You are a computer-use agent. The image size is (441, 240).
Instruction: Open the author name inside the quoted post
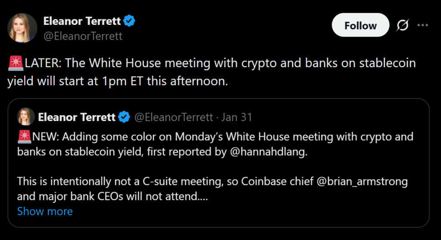pyautogui.click(x=77, y=117)
